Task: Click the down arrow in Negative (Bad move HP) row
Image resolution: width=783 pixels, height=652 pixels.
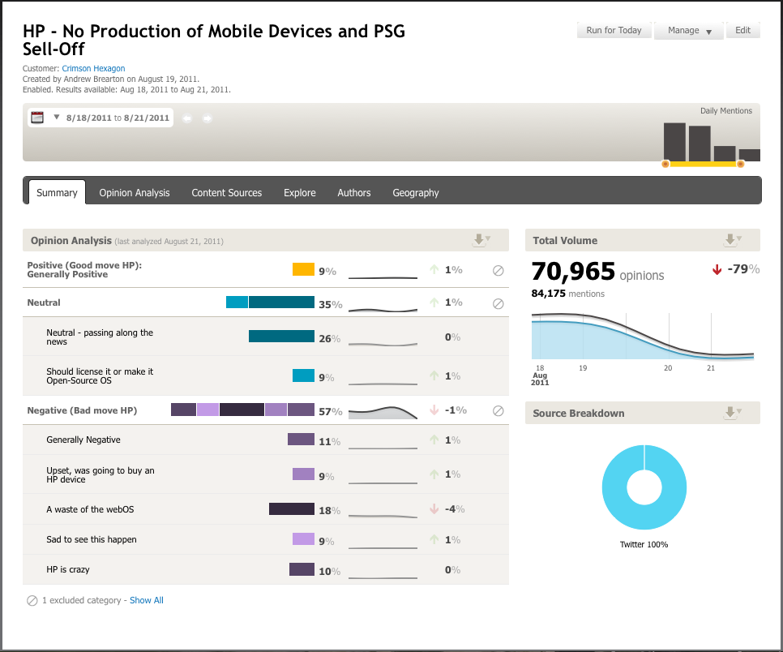Action: point(434,410)
